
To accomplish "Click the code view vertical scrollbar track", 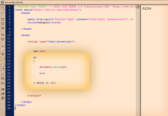I will [137, 62].
